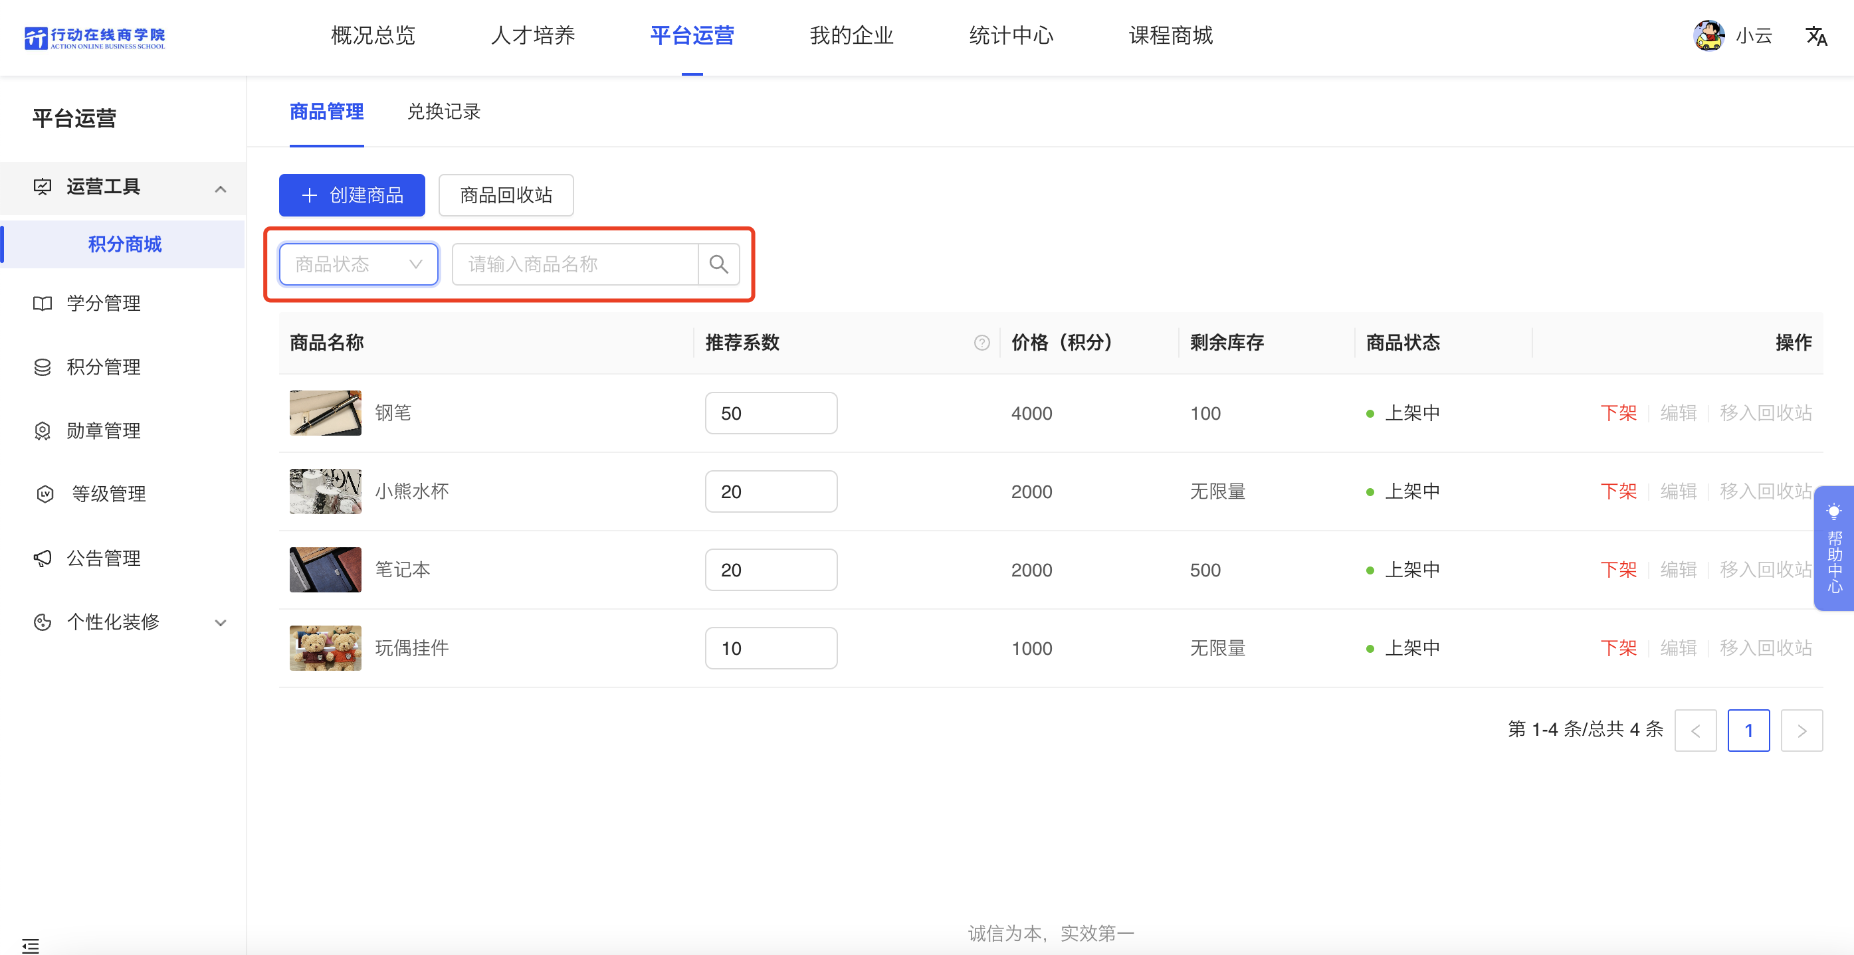1854x955 pixels.
Task: Go to the next page arrow
Action: coord(1802,731)
